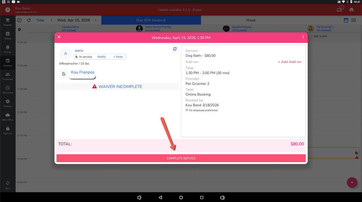
Task: Open the Register section in sidebar
Action: pyautogui.click(x=8, y=22)
